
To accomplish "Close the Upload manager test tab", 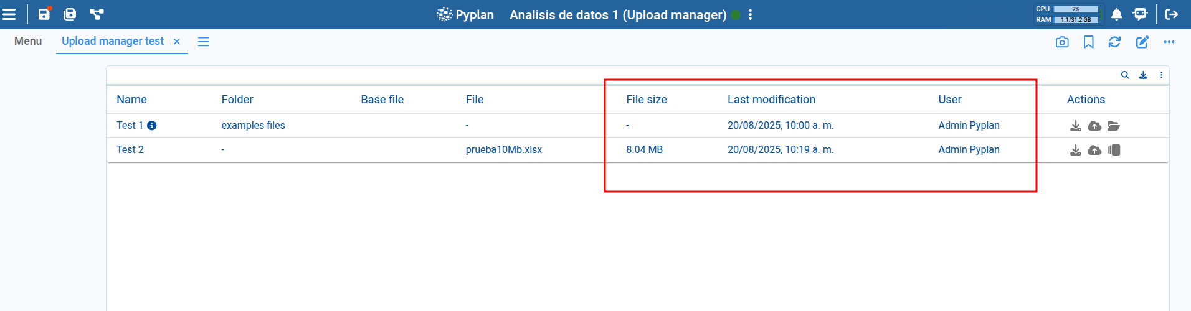I will click(177, 42).
